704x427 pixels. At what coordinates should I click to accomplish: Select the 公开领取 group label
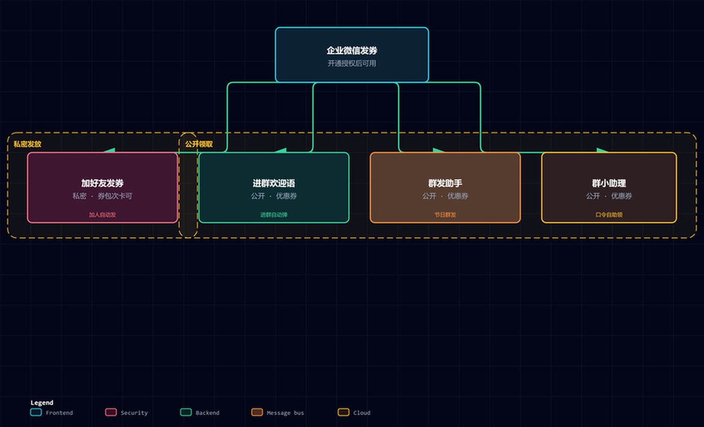[199, 144]
